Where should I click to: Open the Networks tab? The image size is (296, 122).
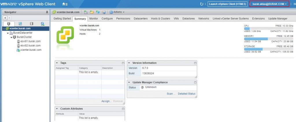click(x=204, y=19)
